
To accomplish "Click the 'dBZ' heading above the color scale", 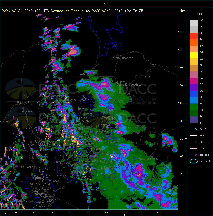I will 200,14.
